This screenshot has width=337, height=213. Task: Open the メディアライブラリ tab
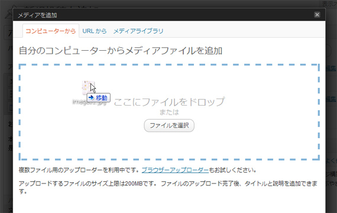(x=138, y=31)
